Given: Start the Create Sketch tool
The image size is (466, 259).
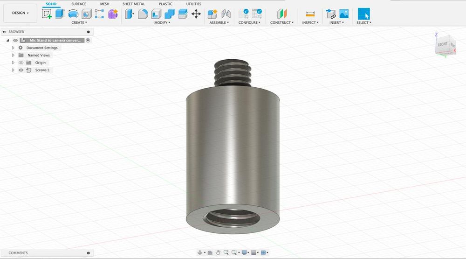Looking at the screenshot, I should point(47,14).
